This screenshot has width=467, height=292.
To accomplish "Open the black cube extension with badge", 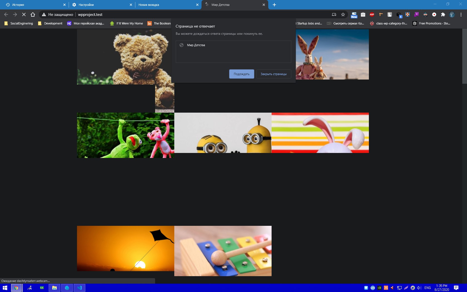I will 399,15.
